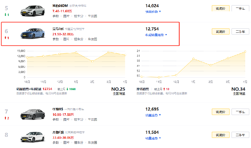Viewport: 251px width, 148px height.
Task: Click 二手车 button for 红旗H5
Action: [x=241, y=112]
